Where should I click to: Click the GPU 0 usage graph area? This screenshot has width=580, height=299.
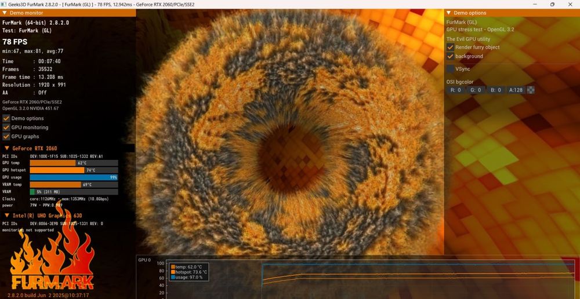coord(370,280)
